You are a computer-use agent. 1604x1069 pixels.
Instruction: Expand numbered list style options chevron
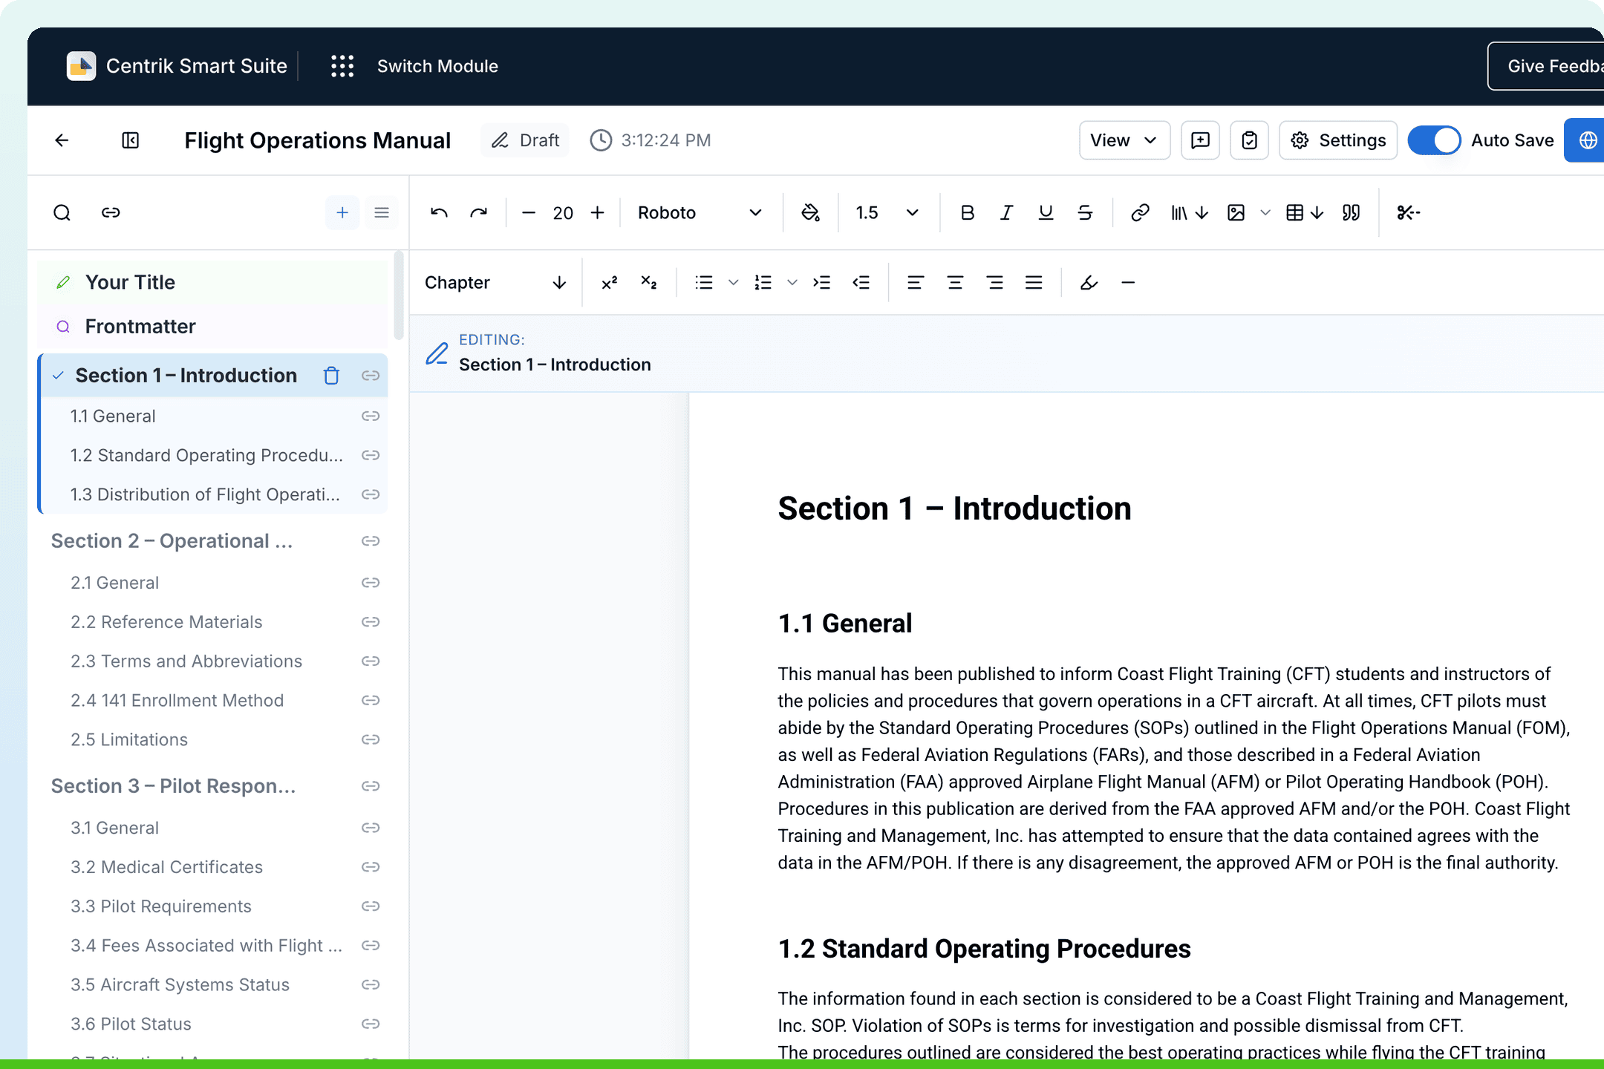coord(792,283)
